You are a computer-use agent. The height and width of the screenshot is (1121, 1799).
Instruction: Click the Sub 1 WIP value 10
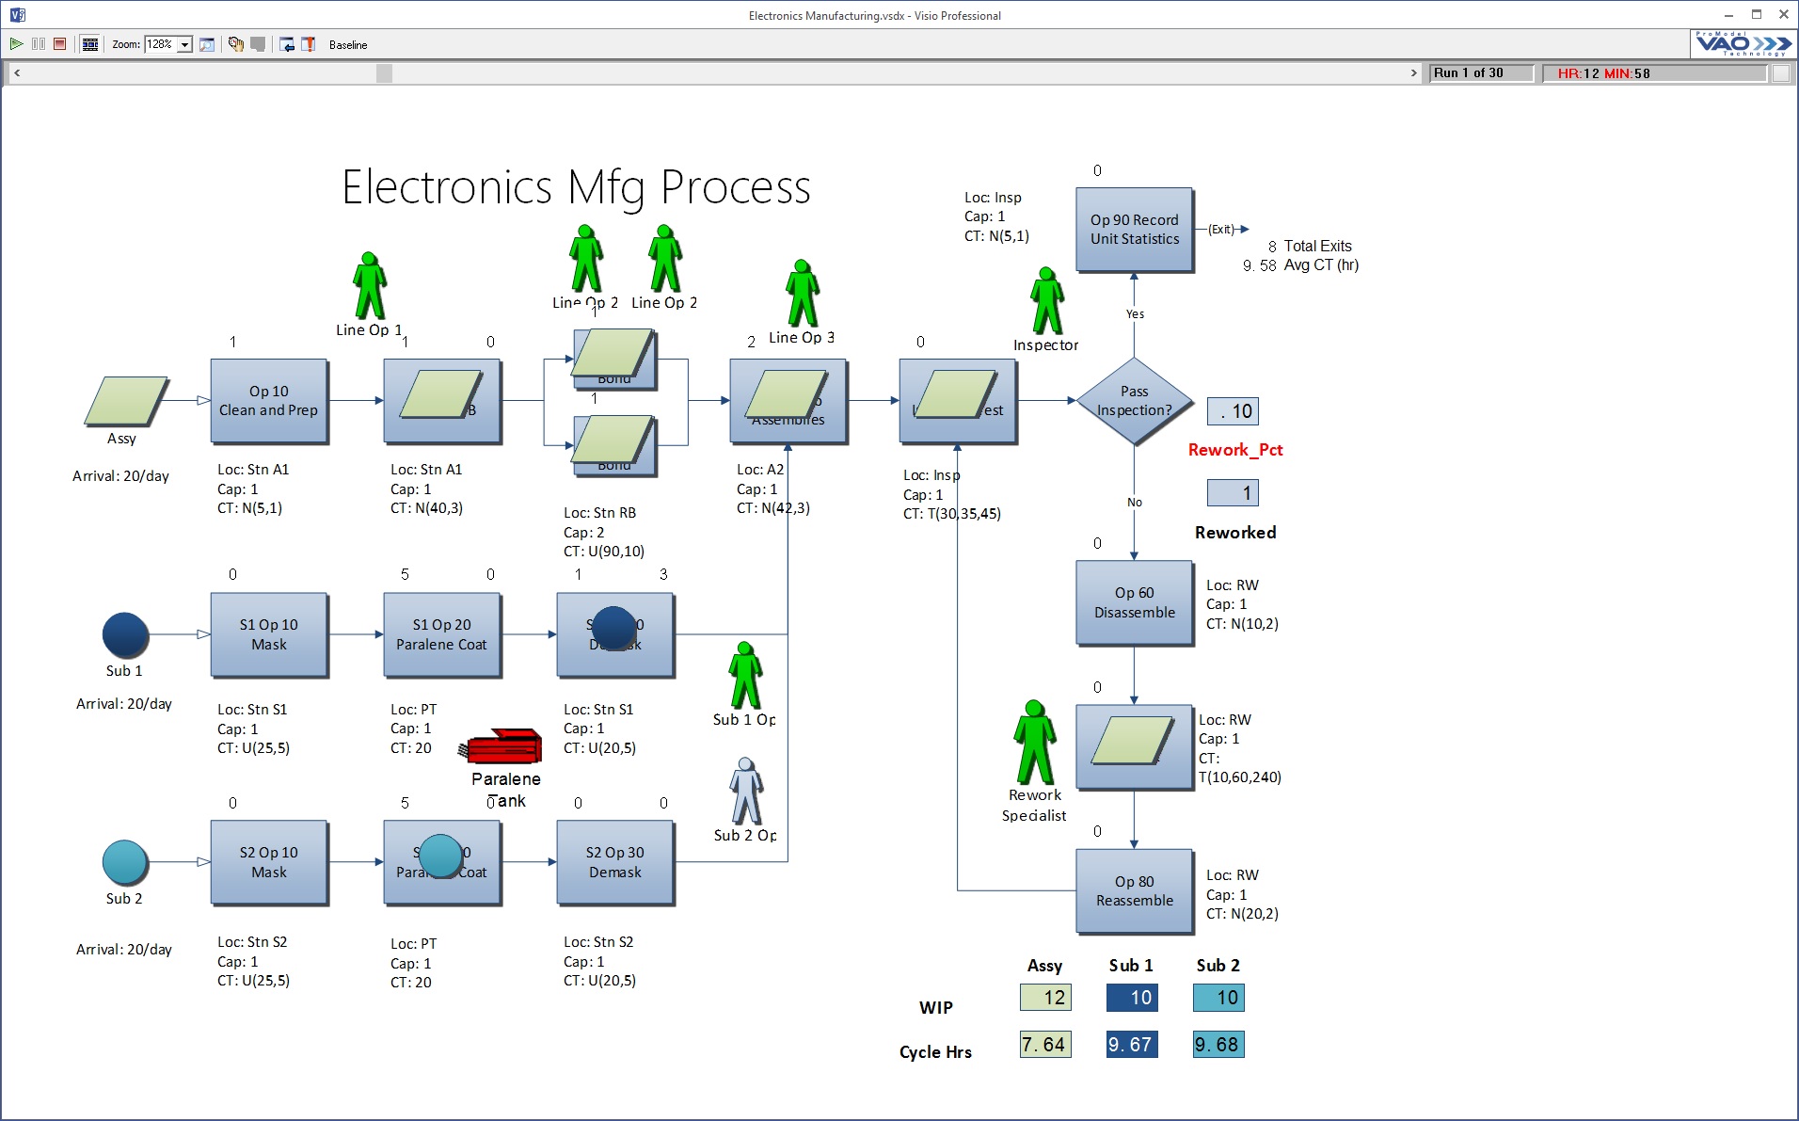coord(1132,998)
